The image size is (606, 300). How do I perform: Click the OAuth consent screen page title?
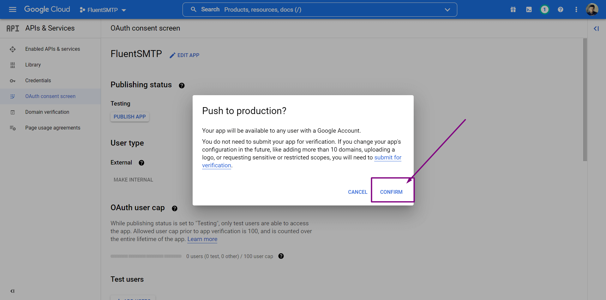point(145,28)
